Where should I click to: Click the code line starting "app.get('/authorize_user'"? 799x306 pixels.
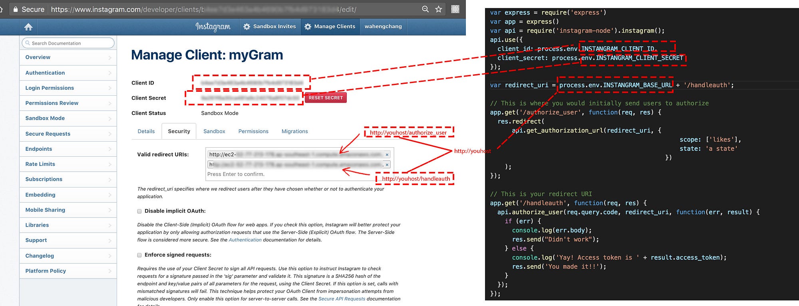tap(576, 113)
